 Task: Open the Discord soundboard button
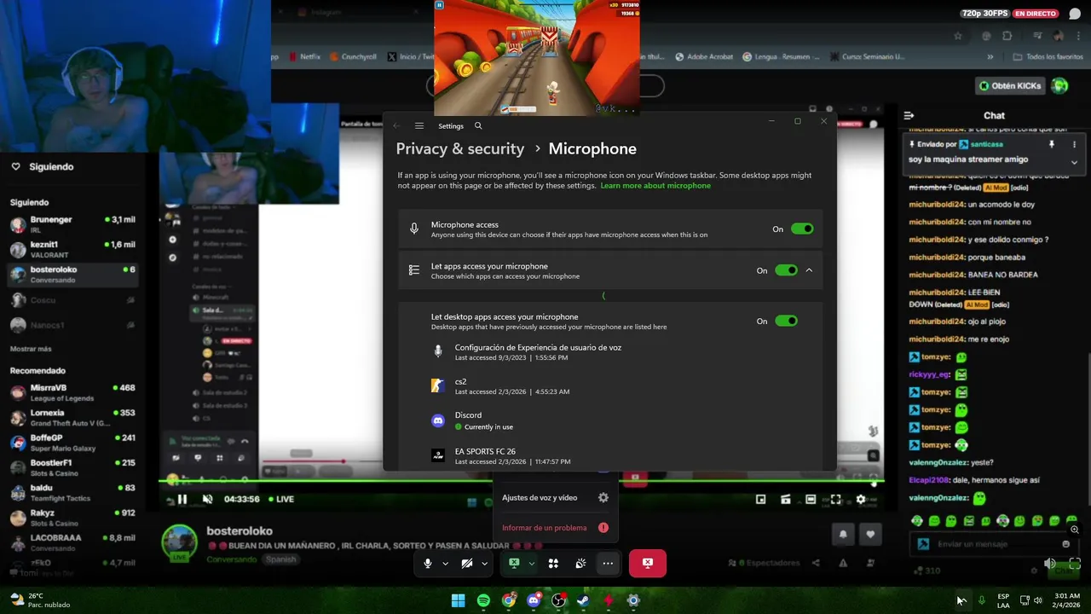coord(580,563)
